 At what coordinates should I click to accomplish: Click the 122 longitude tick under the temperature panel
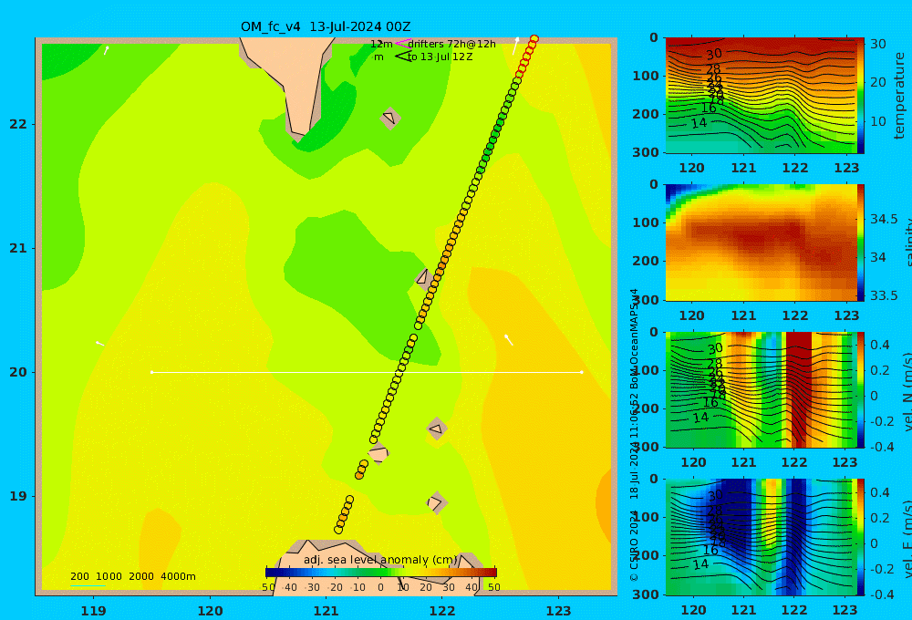[794, 168]
